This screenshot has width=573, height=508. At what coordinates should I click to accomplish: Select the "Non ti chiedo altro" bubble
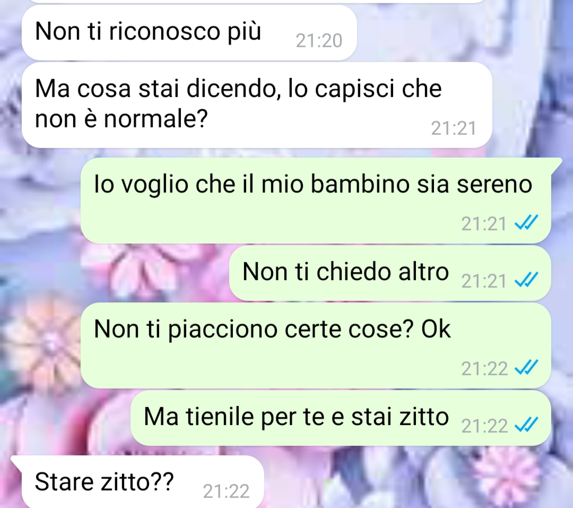pos(390,273)
